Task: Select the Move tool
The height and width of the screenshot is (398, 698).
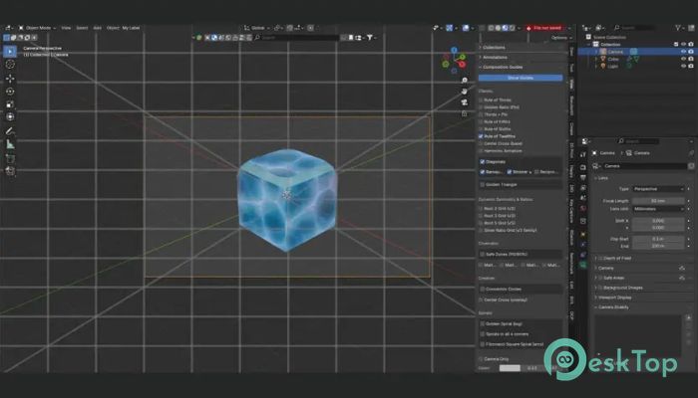Action: 10,79
